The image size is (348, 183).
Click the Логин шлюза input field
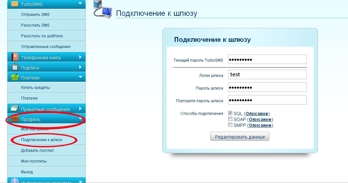[x=267, y=74]
